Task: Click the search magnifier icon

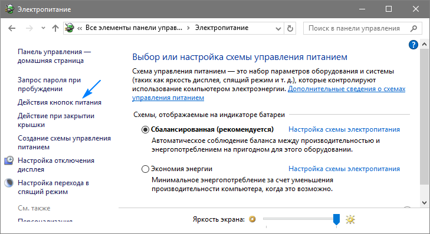Action: point(413,28)
